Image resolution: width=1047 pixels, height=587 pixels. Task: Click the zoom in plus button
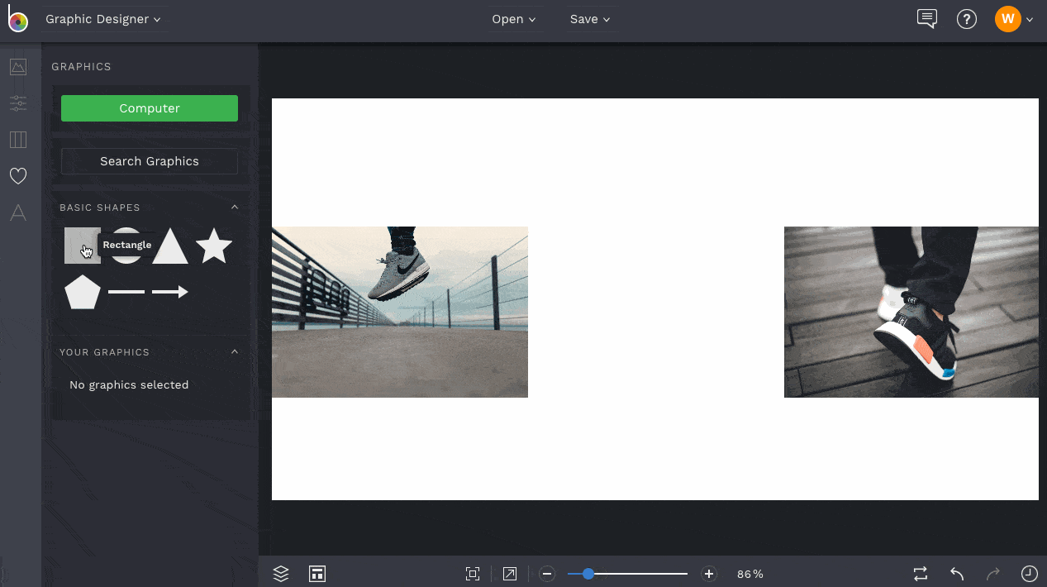[x=708, y=574]
